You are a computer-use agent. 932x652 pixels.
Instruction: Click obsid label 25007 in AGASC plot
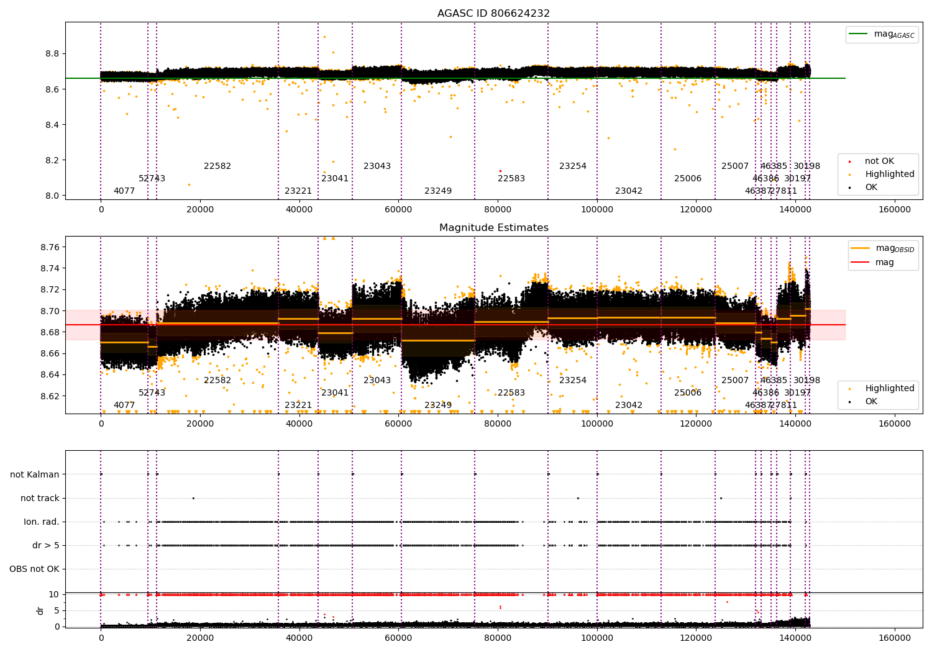point(735,166)
